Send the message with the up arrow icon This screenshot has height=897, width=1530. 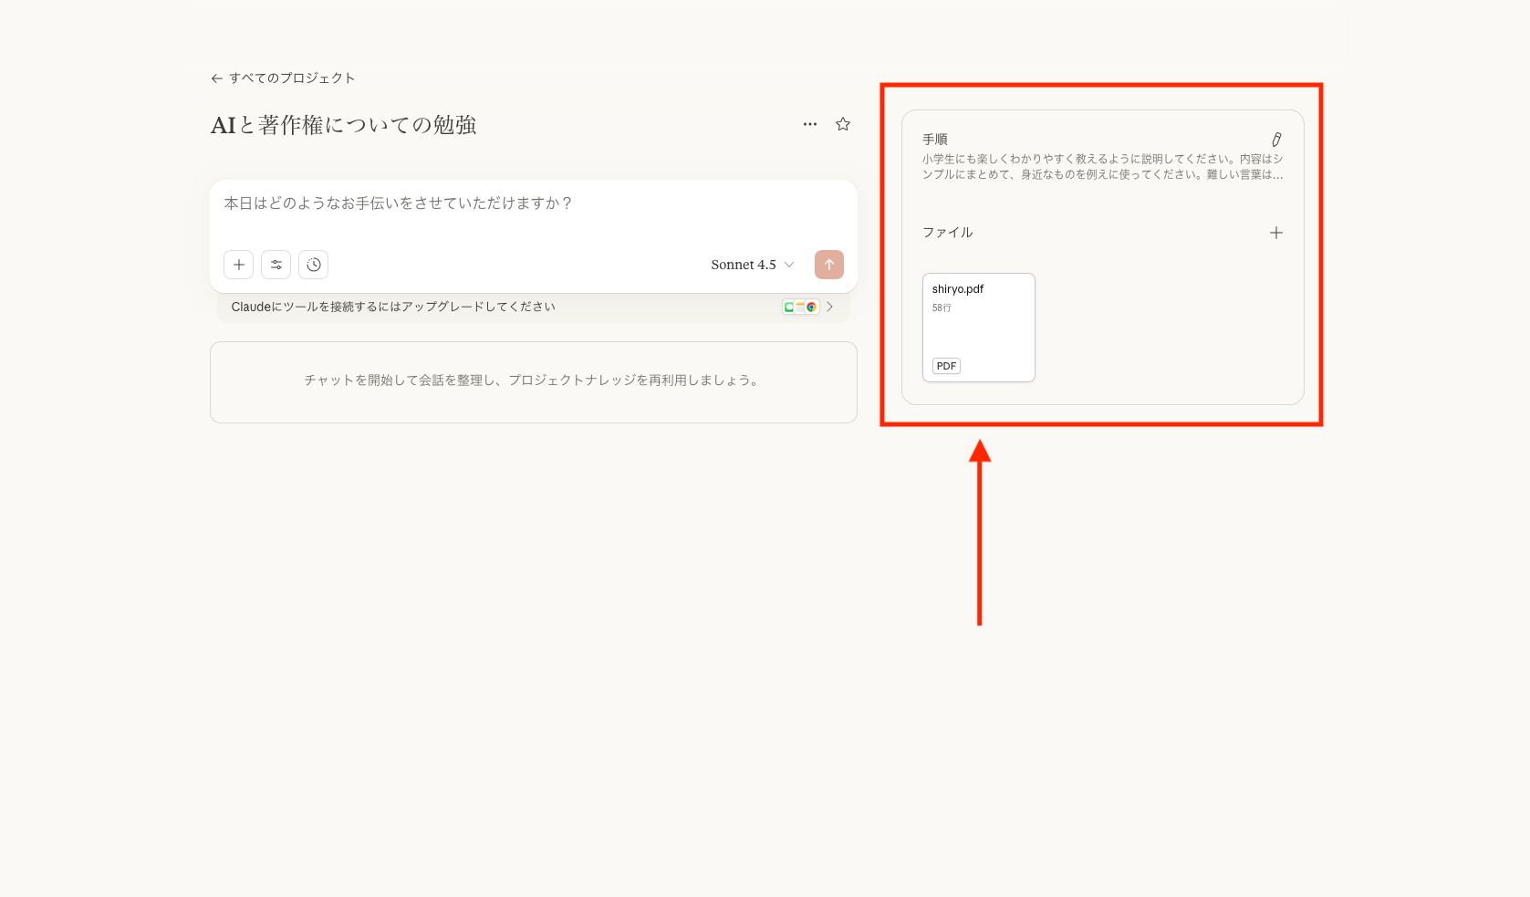(828, 265)
